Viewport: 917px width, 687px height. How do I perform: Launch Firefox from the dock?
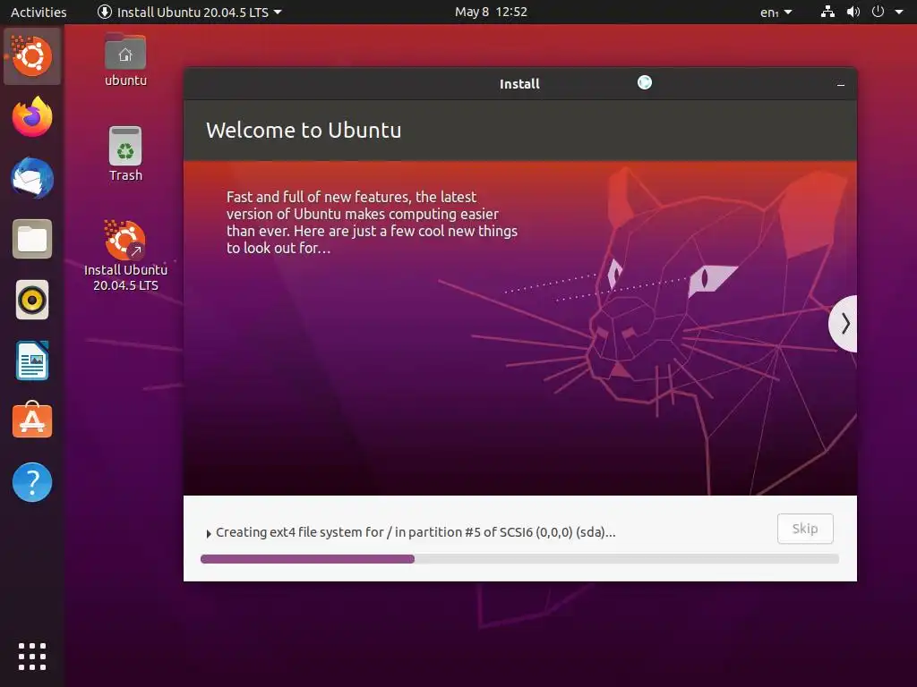[32, 117]
